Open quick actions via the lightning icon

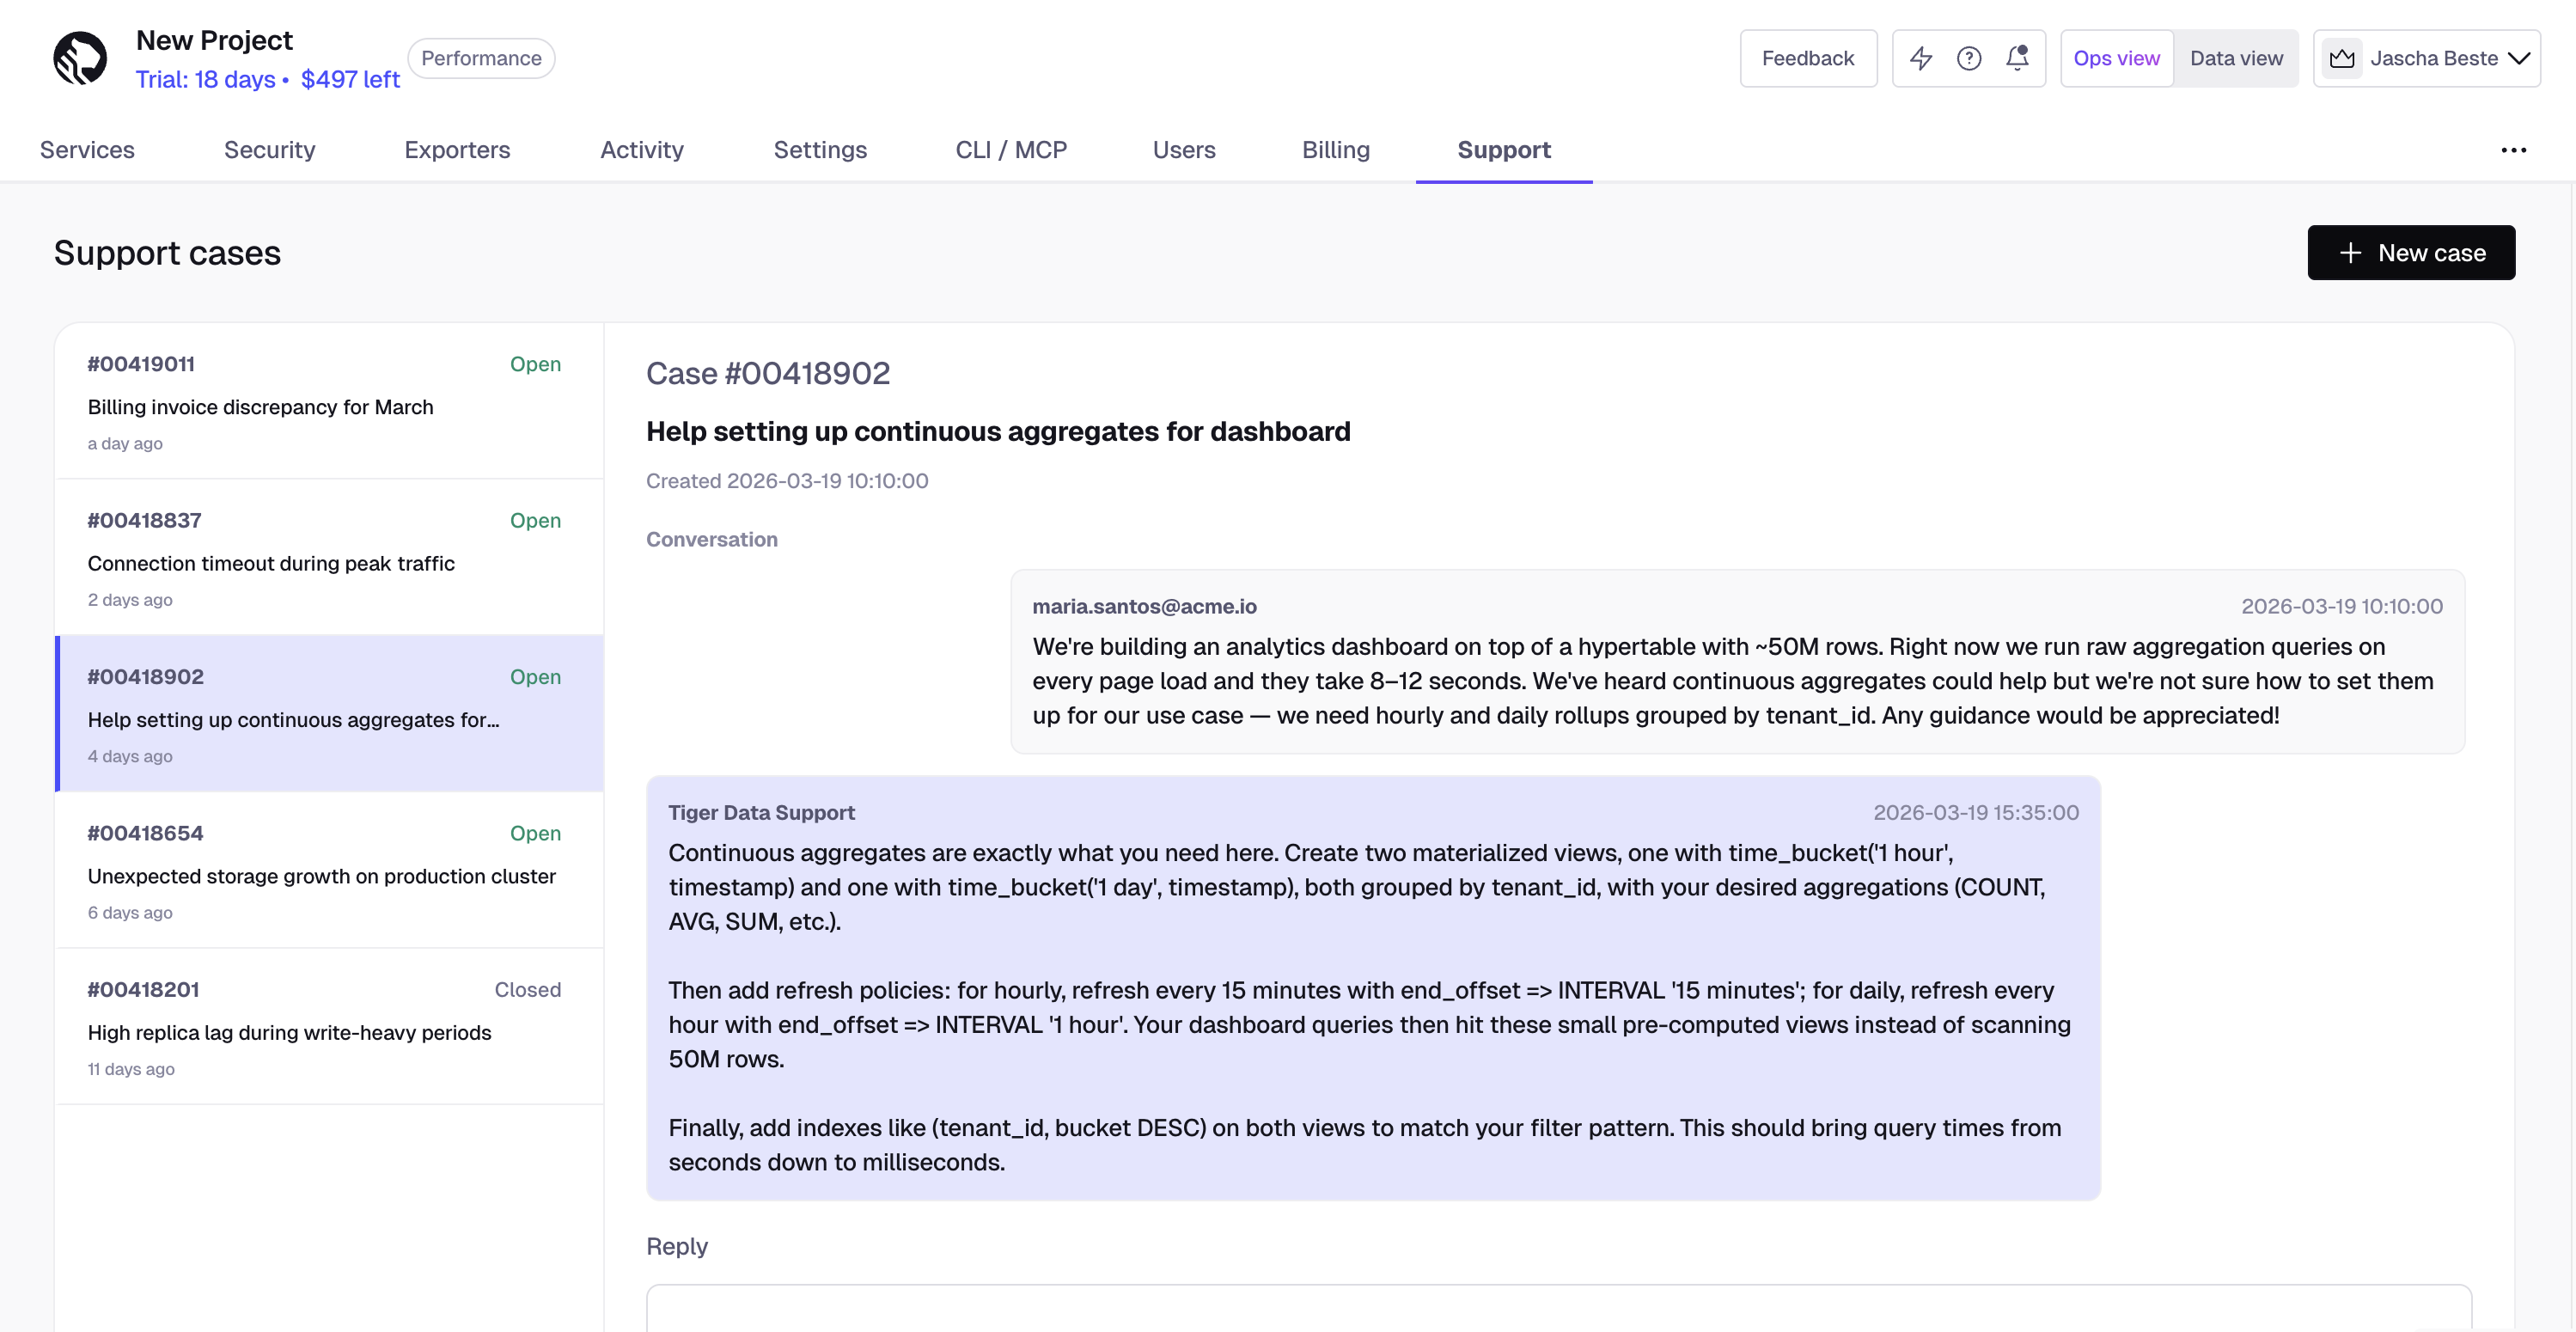tap(1921, 58)
